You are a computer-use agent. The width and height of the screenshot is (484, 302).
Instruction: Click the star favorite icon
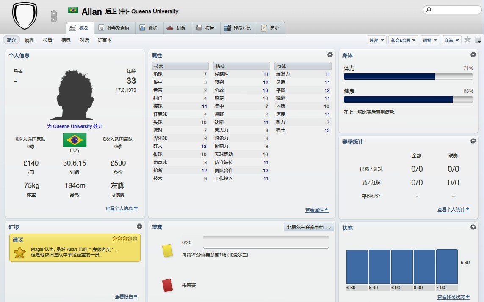[x=467, y=40]
